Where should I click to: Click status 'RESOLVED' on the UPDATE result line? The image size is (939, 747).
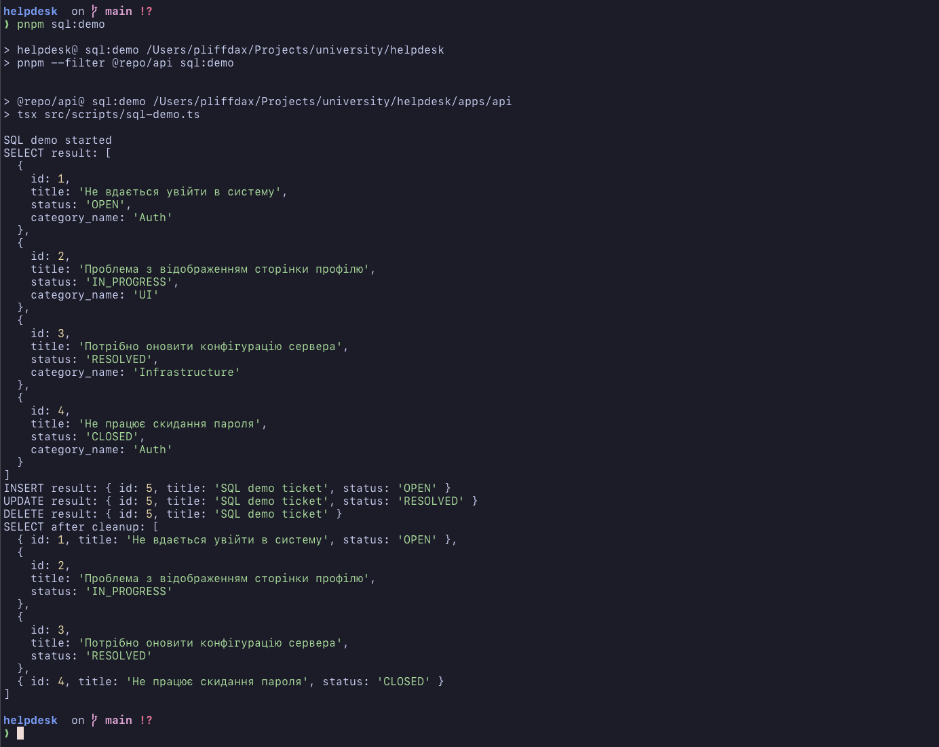click(x=431, y=501)
